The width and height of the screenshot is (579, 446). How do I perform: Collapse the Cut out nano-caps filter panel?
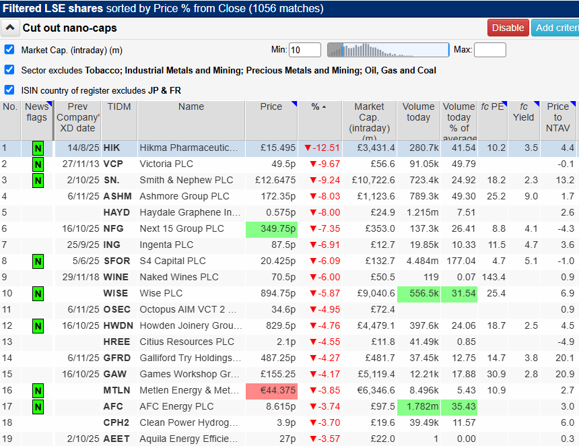10,28
